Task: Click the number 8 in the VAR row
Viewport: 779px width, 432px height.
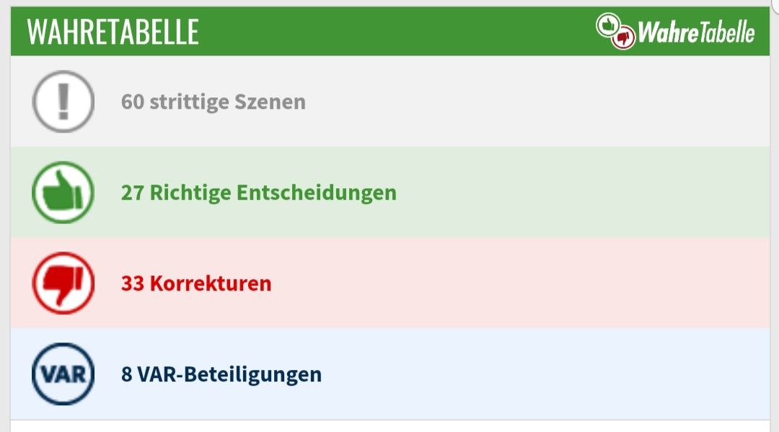Action: [127, 375]
